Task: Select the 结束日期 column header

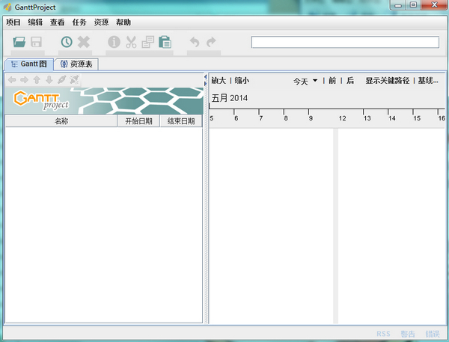Action: pos(181,121)
